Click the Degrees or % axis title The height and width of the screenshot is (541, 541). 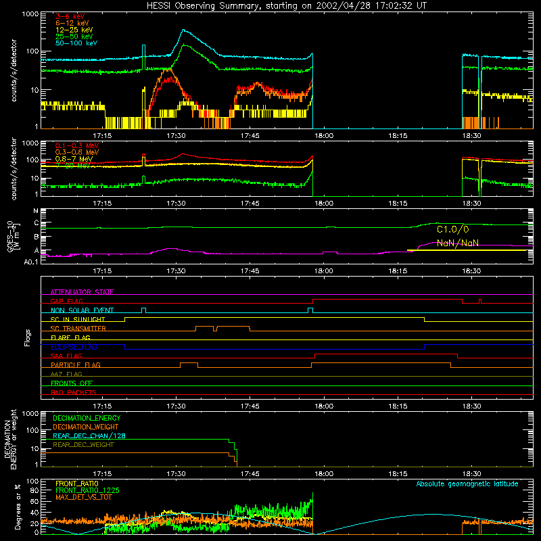tap(18, 507)
